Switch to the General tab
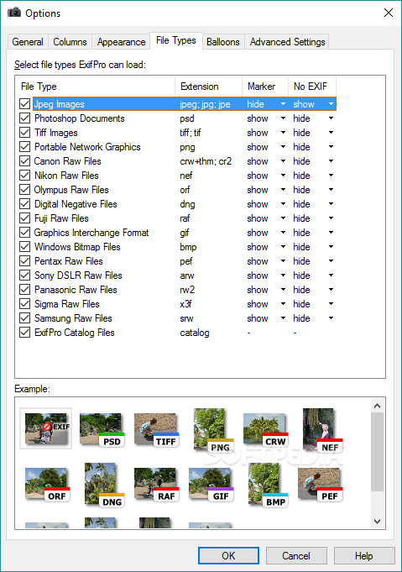 point(28,42)
